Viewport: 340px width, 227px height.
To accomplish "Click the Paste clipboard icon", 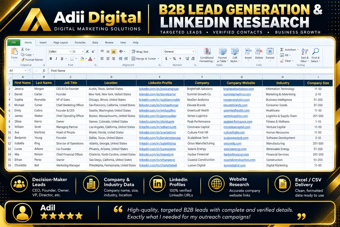I will [15, 51].
